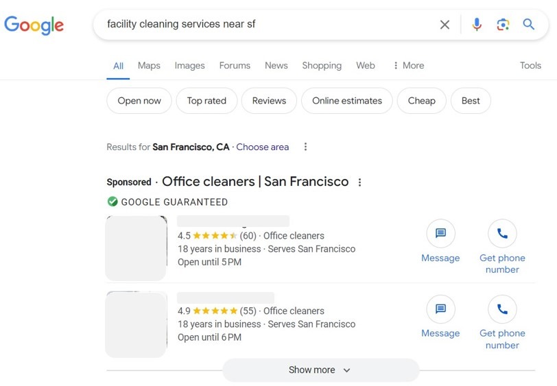Click the Message icon for the 4.5-rated cleaner

point(440,233)
